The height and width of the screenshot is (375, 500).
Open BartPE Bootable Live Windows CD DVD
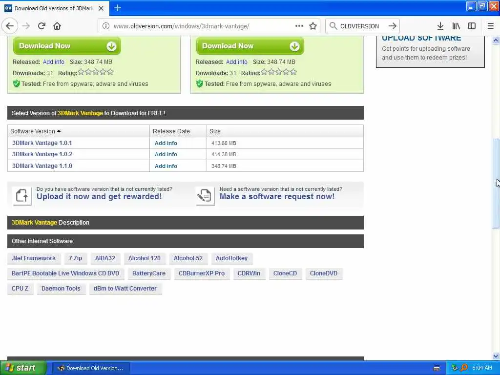tap(65, 273)
